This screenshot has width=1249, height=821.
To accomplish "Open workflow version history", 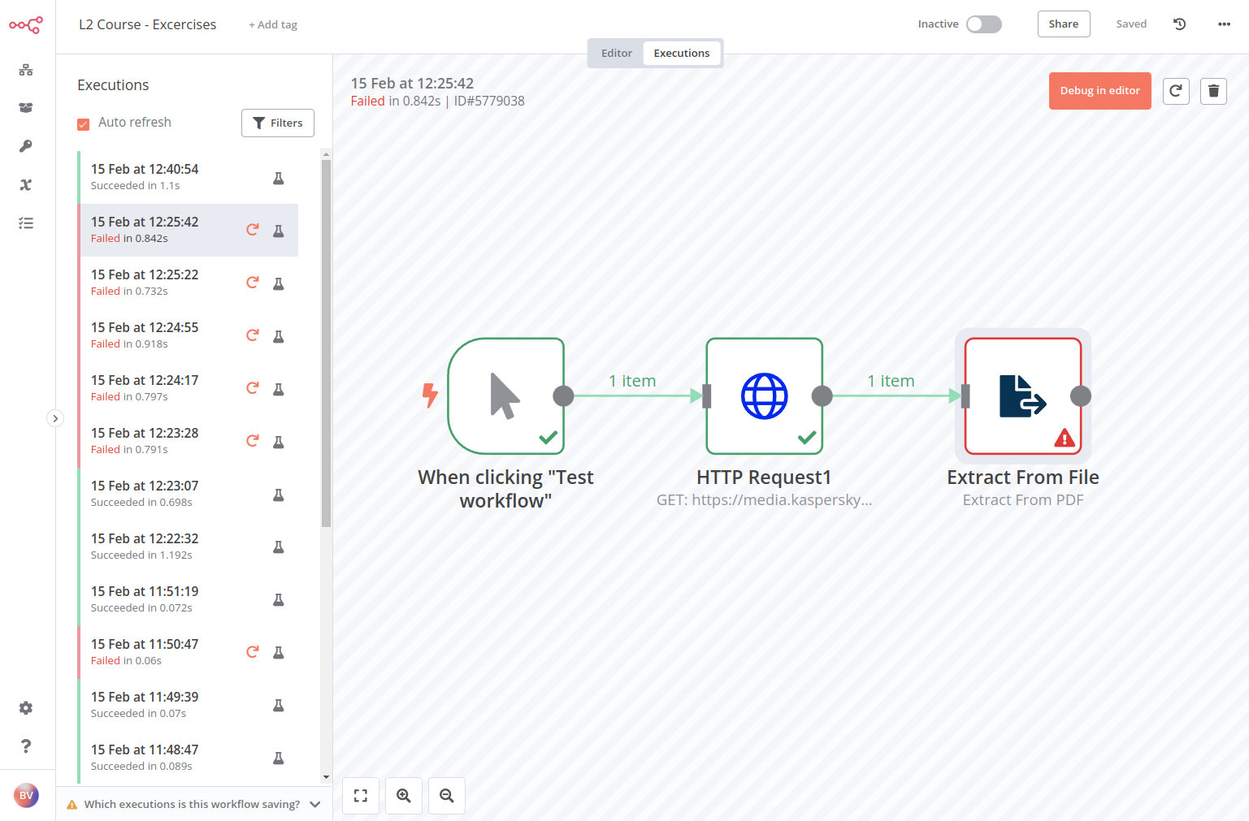I will (x=1179, y=24).
